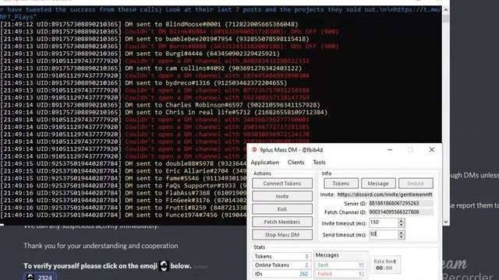The height and width of the screenshot is (280, 499).
Task: Click the 9plus Mass DM app icon
Action: pos(254,150)
